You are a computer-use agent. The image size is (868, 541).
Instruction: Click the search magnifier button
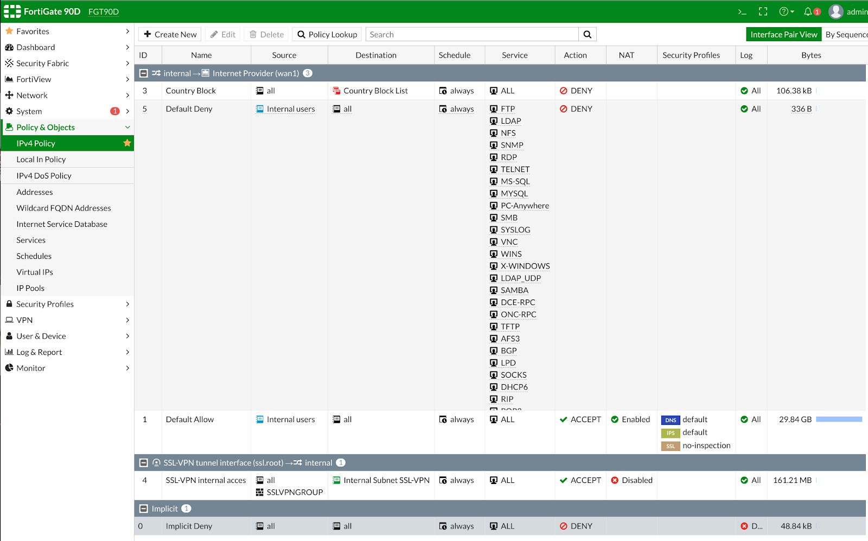[588, 34]
